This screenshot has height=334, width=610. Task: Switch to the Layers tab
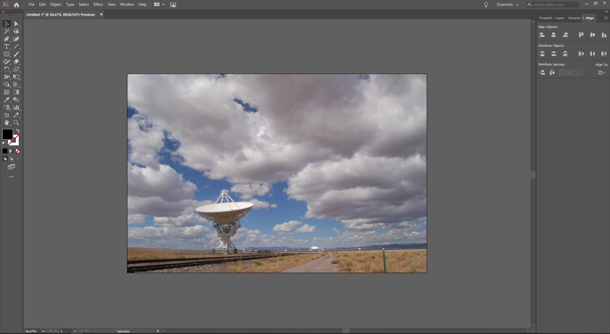(x=559, y=18)
